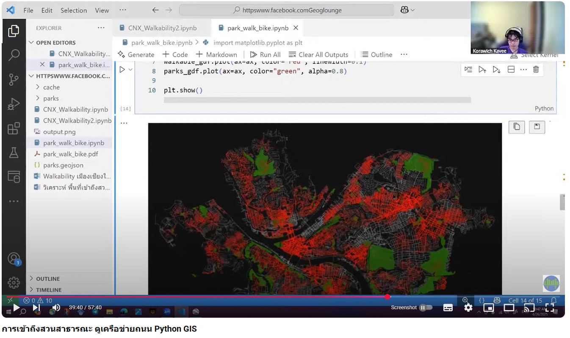The width and height of the screenshot is (570, 338).
Task: Split the cell from cell toolbar
Action: pos(511,69)
